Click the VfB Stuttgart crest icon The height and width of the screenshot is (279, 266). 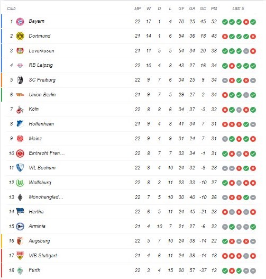20,256
